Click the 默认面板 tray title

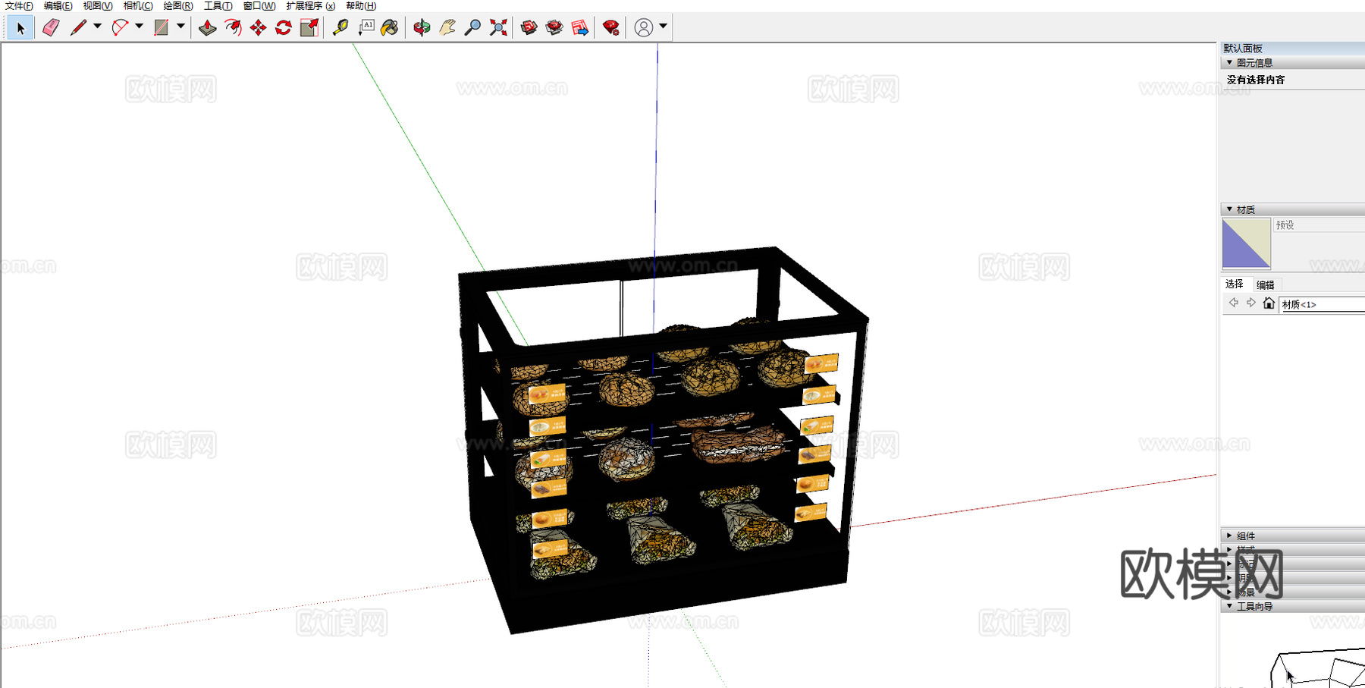click(x=1243, y=49)
